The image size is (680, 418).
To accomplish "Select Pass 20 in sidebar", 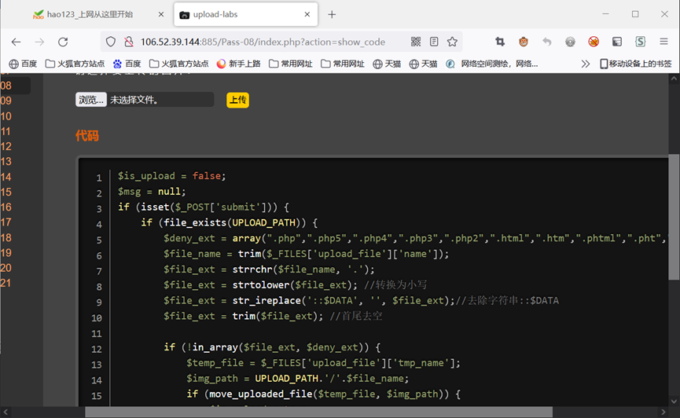I will point(6,268).
